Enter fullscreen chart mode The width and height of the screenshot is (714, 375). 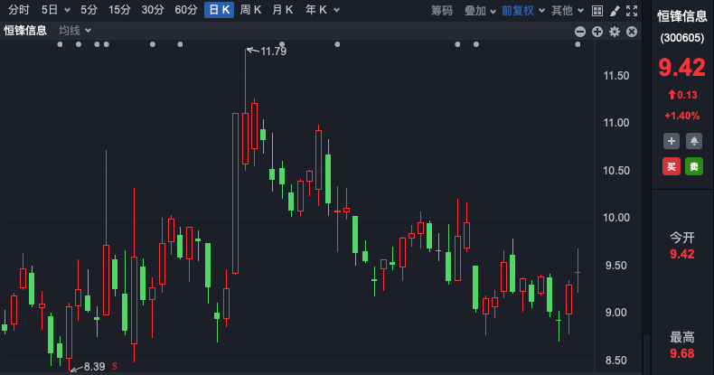click(632, 11)
